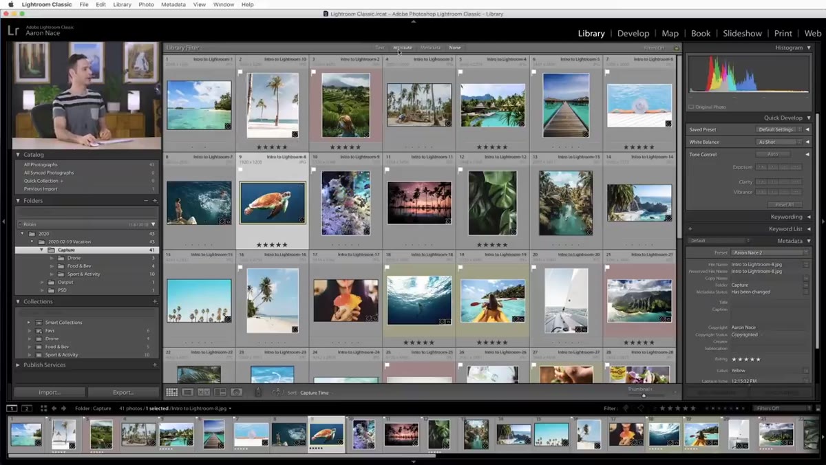Open the Photo menu
Viewport: 826px width, 465px height.
(x=146, y=4)
